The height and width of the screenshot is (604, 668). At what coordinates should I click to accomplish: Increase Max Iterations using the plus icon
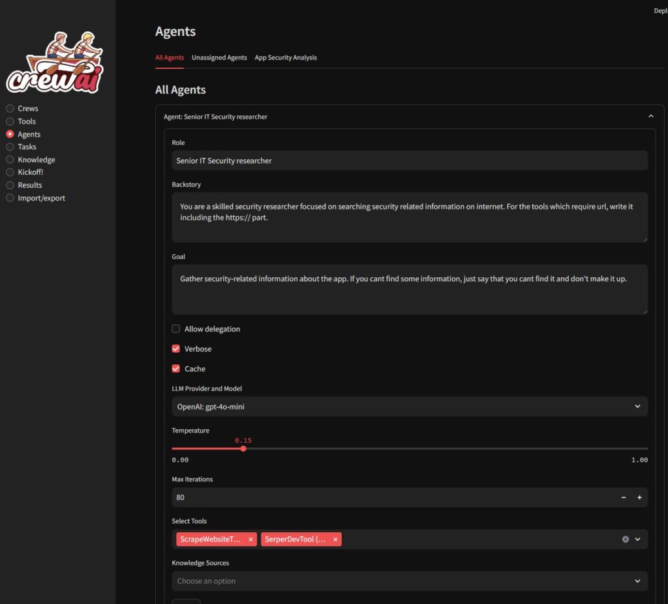[x=639, y=497]
